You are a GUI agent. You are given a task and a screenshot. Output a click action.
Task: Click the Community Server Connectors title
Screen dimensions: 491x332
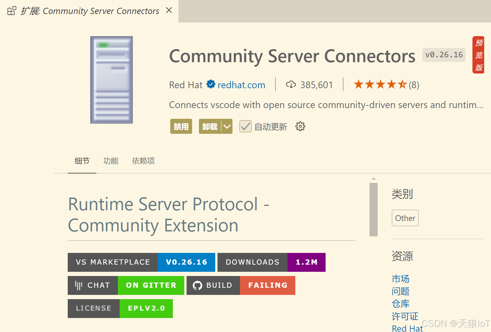click(292, 56)
